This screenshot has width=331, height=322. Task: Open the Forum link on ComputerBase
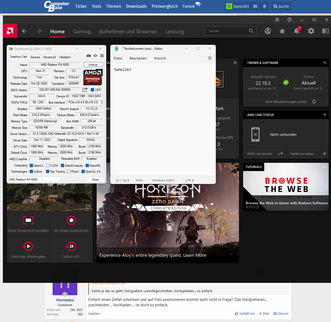tap(189, 6)
